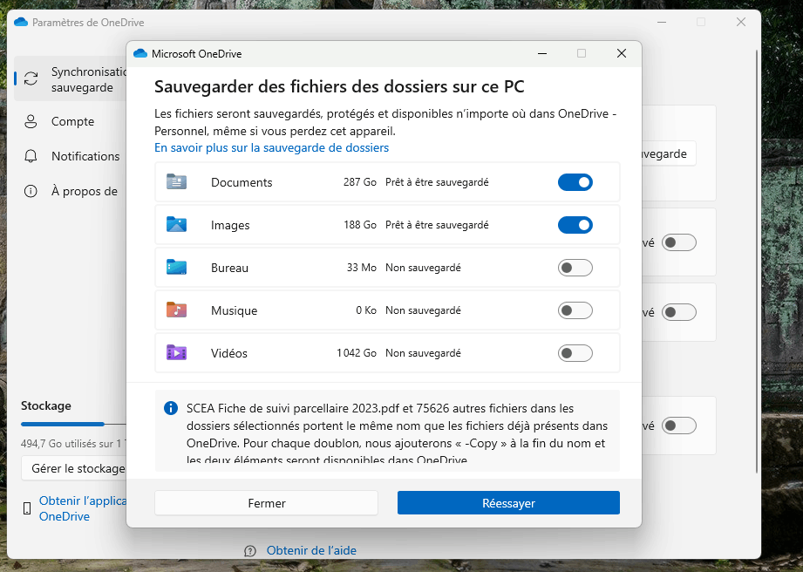Image resolution: width=803 pixels, height=572 pixels.
Task: Click the Bureau row label
Action: click(x=229, y=268)
